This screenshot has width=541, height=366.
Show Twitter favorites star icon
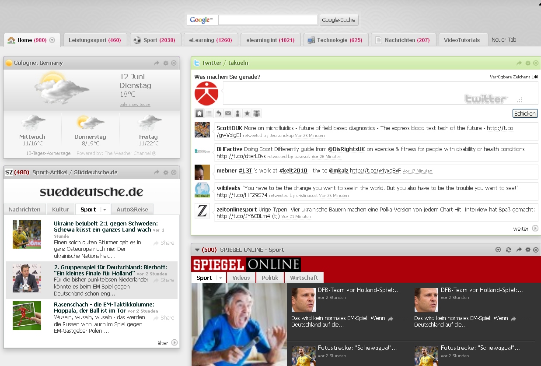pyautogui.click(x=247, y=113)
